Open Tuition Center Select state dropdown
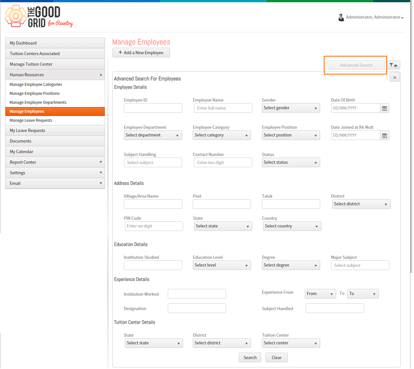 coord(154,343)
